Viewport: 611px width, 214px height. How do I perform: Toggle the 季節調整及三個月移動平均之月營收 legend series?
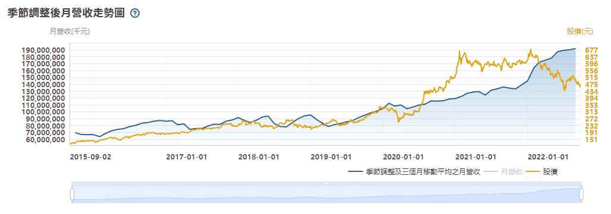coord(414,171)
